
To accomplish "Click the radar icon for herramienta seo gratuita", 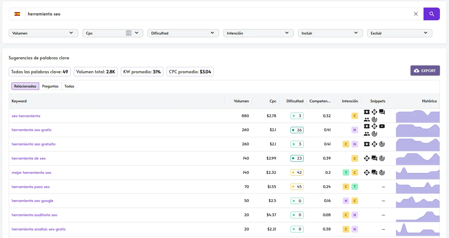I will coord(382,144).
